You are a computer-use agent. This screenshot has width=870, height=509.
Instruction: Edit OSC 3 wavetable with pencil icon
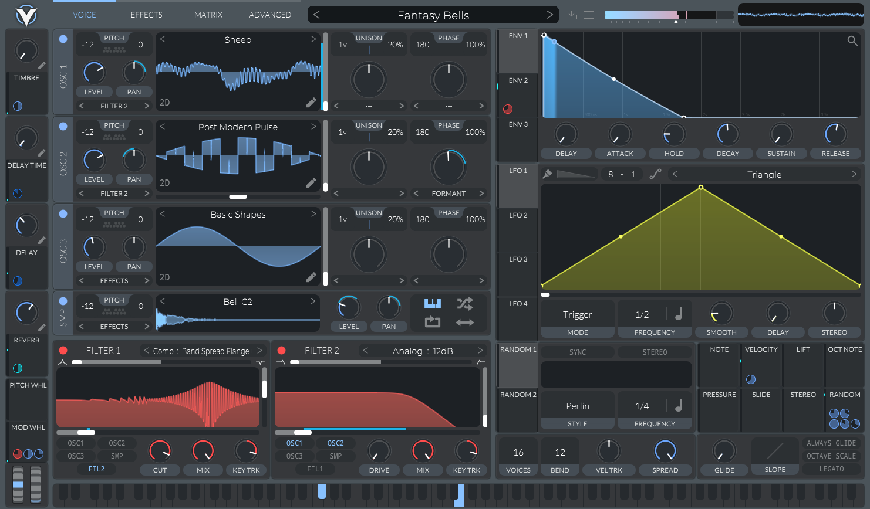coord(311,277)
